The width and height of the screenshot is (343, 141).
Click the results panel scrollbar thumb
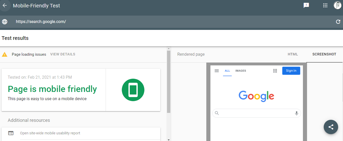pos(169,82)
